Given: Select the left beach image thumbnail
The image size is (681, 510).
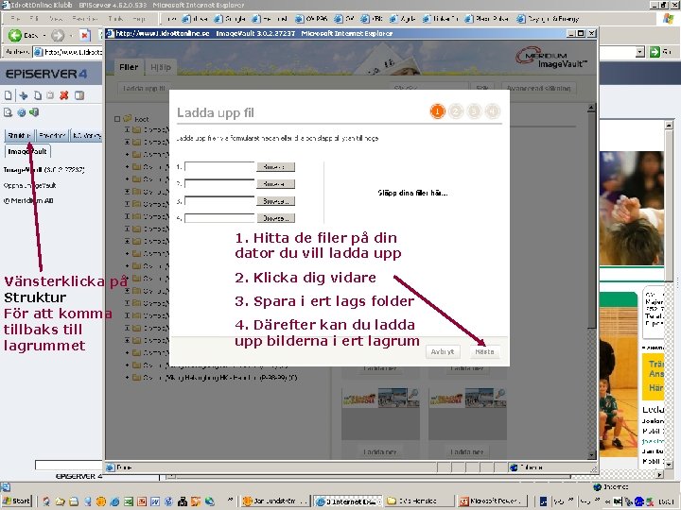Looking at the screenshot, I should tap(380, 414).
